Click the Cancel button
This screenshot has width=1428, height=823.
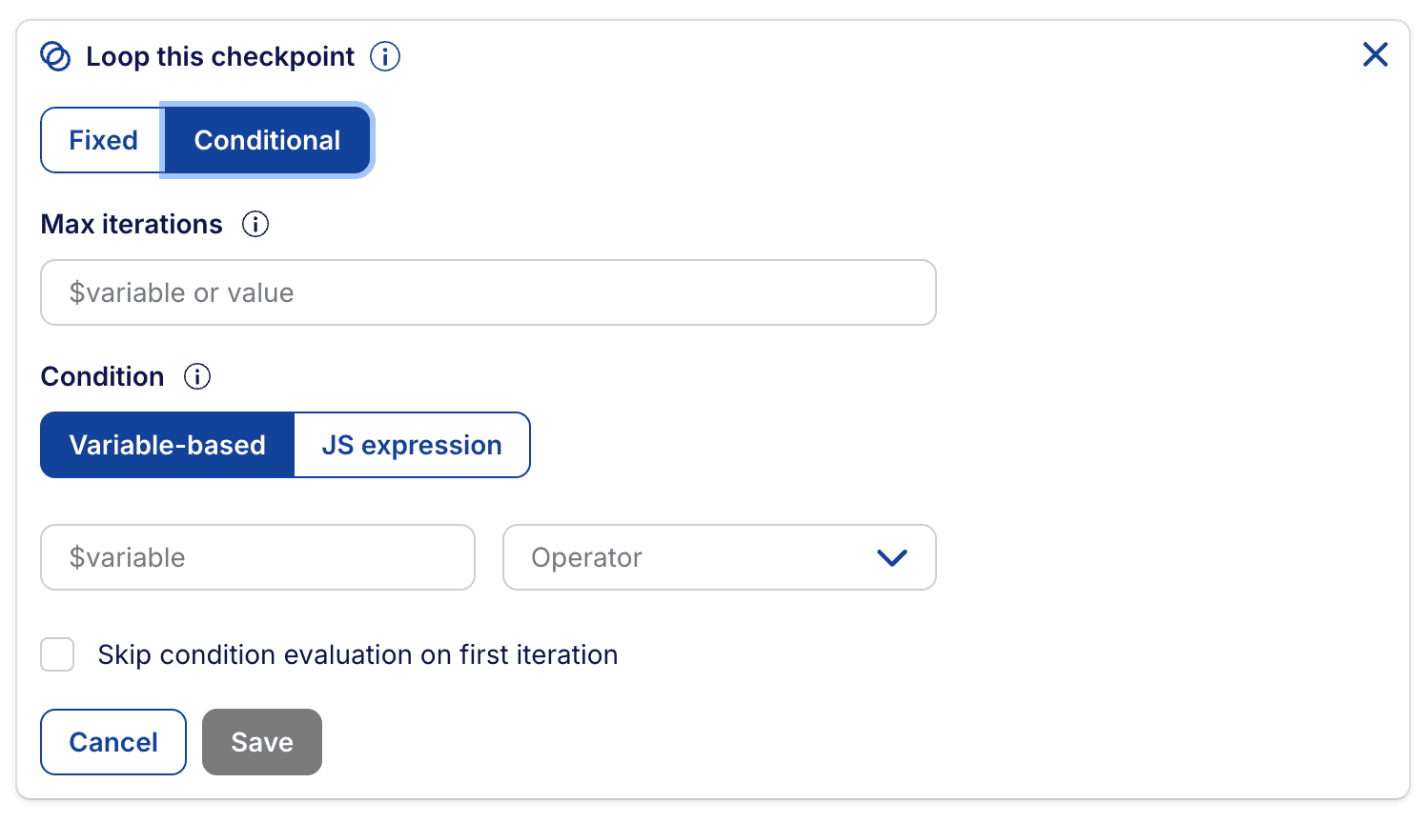point(112,742)
